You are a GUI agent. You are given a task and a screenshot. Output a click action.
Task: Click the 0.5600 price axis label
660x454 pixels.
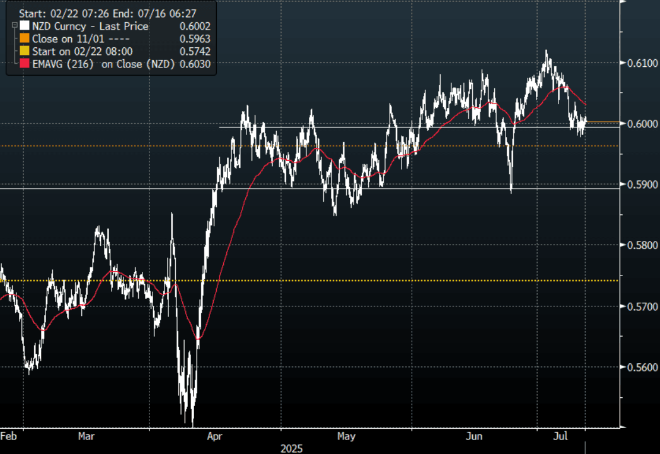tap(642, 367)
